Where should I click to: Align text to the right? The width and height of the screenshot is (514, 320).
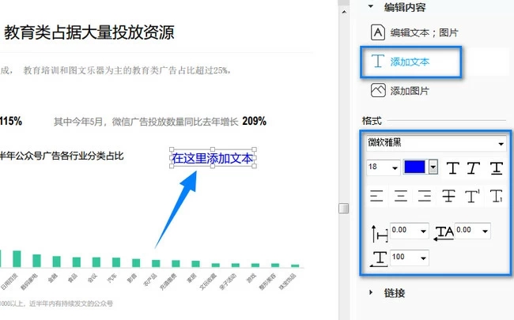coord(425,196)
